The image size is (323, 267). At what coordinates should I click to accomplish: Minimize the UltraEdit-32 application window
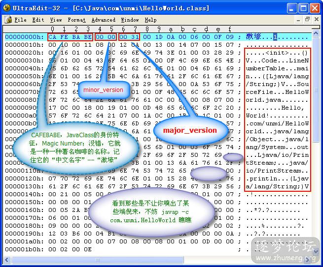(291, 8)
